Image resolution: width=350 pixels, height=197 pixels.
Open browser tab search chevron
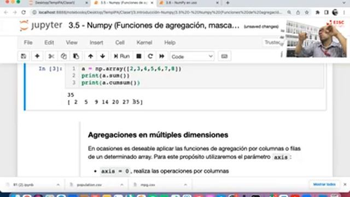(x=344, y=3)
